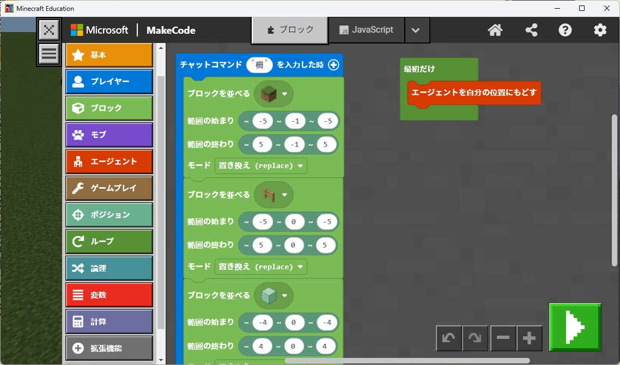Screen dimensions: 620x365
Task: Open the 基本 category
Action: 109,55
